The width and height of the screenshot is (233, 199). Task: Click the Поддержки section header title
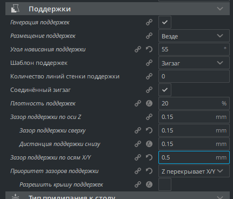(x=50, y=9)
